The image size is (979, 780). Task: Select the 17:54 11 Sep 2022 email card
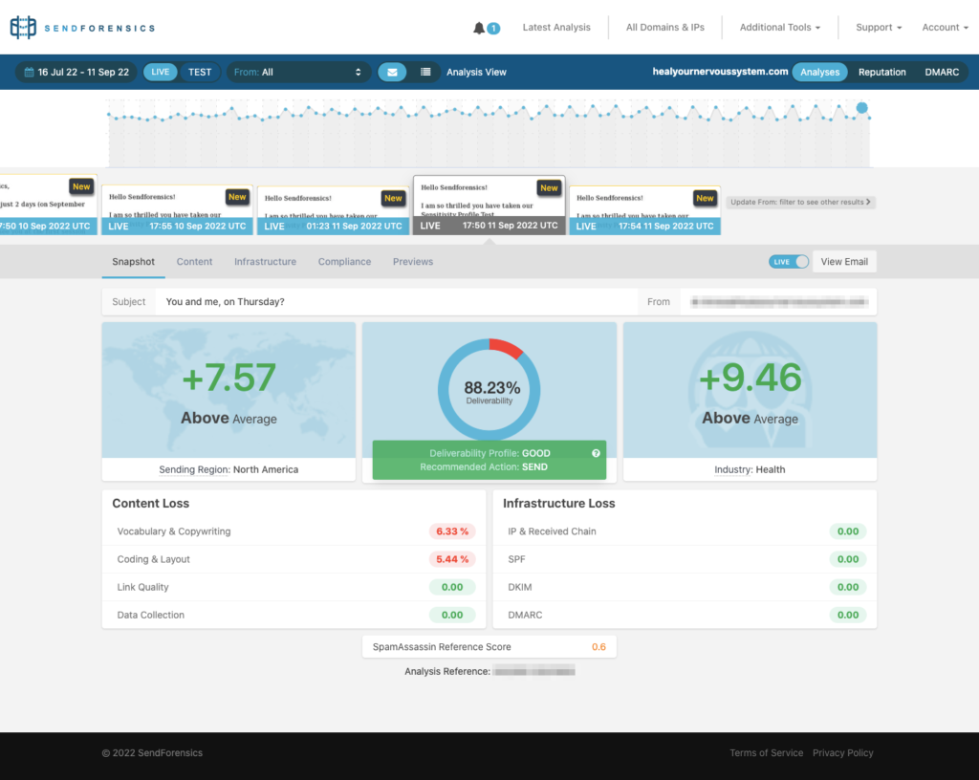point(645,209)
